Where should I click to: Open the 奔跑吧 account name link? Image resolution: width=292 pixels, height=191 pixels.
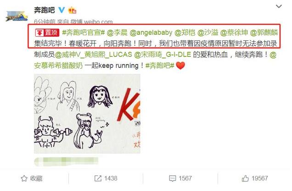point(45,10)
